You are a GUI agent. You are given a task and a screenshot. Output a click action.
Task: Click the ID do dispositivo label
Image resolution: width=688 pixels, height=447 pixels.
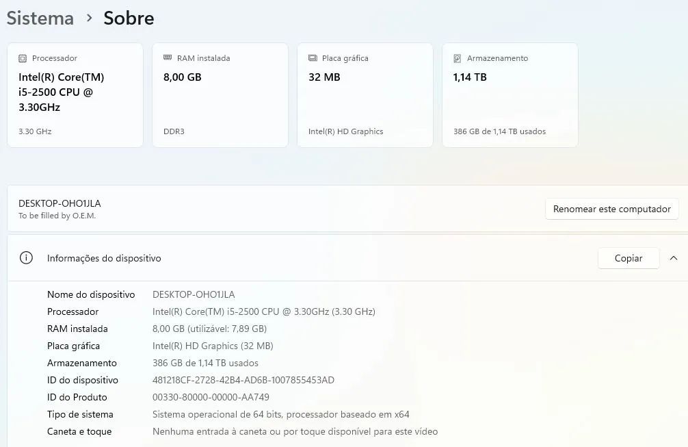83,380
